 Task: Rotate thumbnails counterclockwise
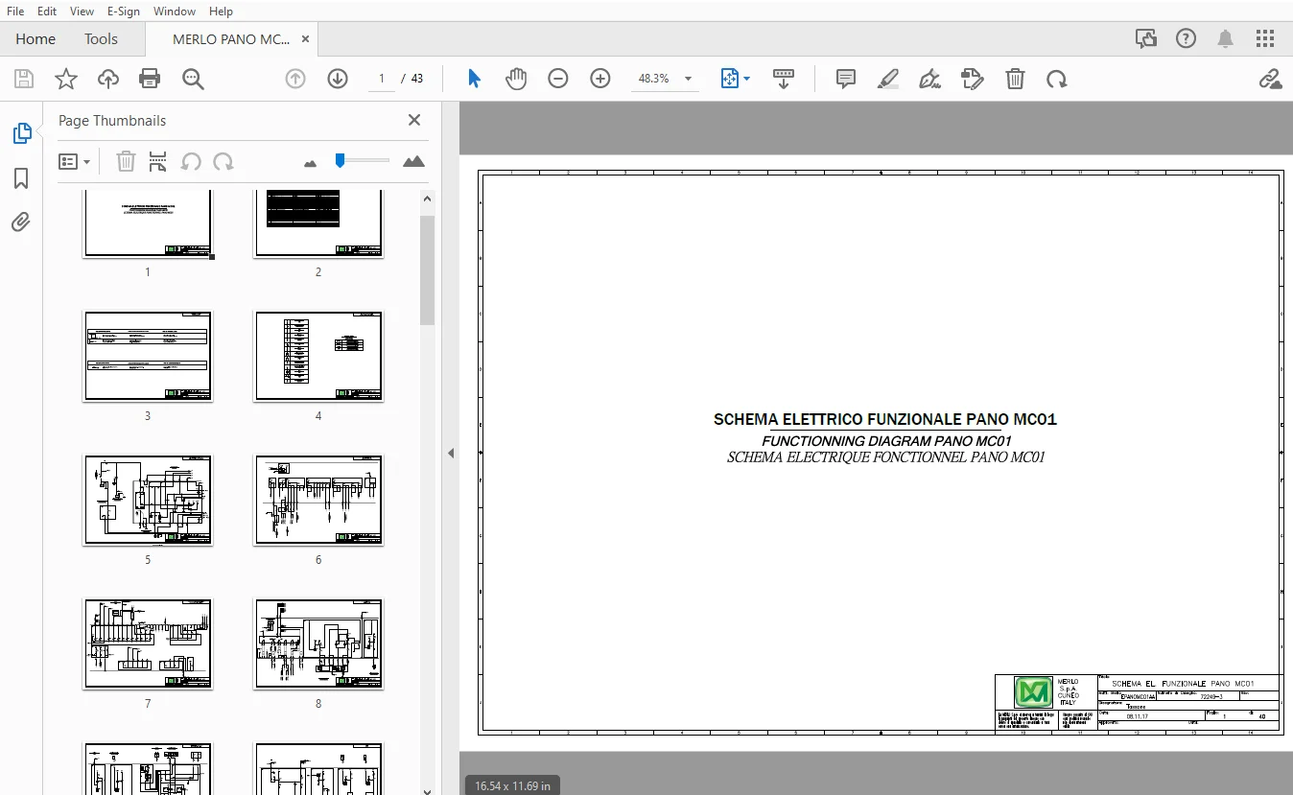click(191, 162)
